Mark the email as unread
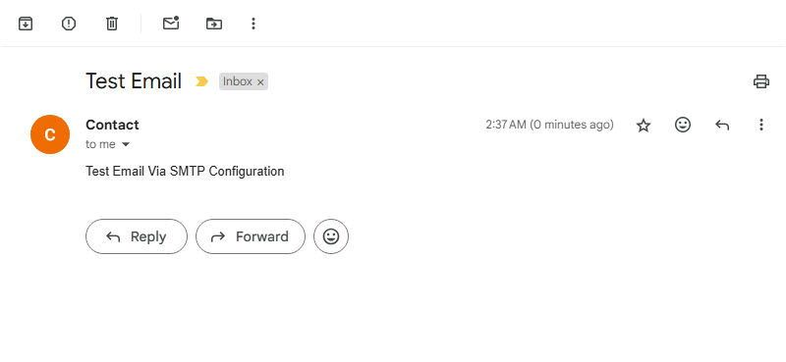The width and height of the screenshot is (786, 362). (x=171, y=23)
